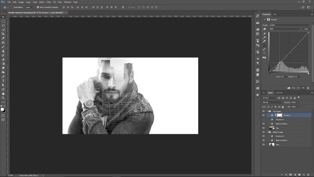Screen dimensions: 314x177
Task: Open the Image menu
Action: (21, 2)
